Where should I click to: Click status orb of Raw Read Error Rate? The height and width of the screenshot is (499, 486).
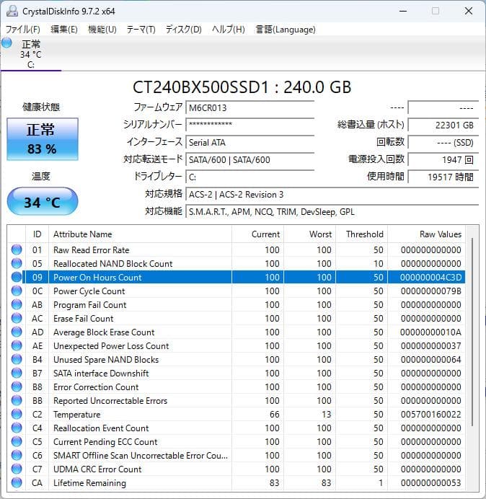pos(17,249)
